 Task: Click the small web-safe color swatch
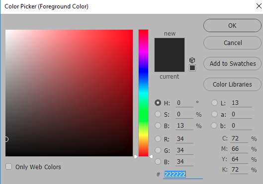tap(192, 68)
